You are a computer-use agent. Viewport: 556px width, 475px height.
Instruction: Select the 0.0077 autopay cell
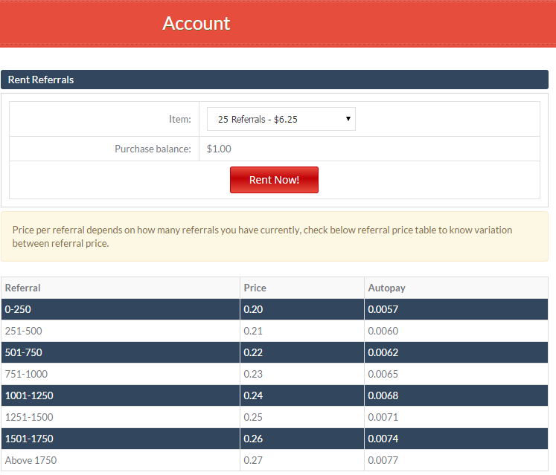point(456,460)
